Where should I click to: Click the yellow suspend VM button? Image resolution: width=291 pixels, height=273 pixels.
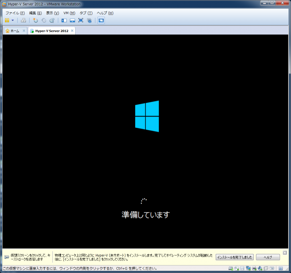coord(7,20)
